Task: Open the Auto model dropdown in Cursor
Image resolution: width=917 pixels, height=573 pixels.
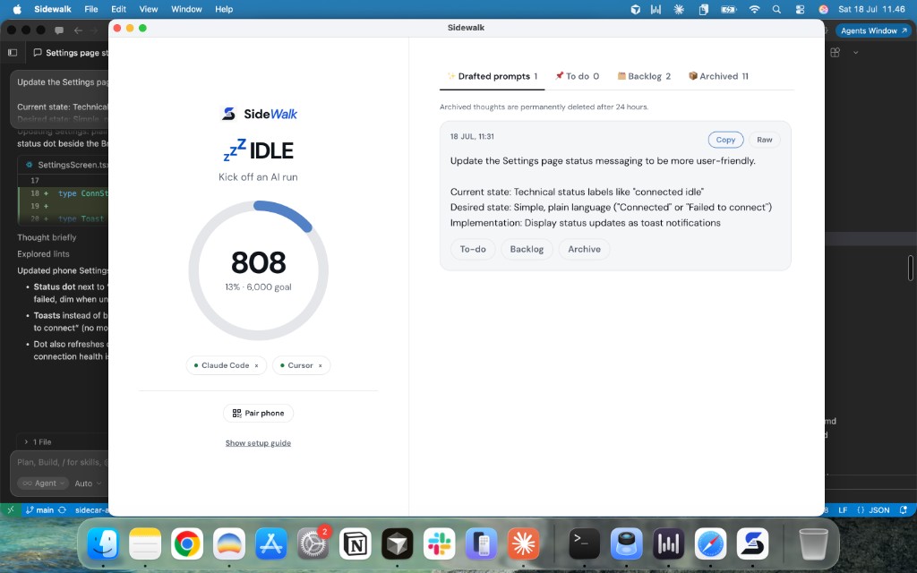Action: point(88,483)
